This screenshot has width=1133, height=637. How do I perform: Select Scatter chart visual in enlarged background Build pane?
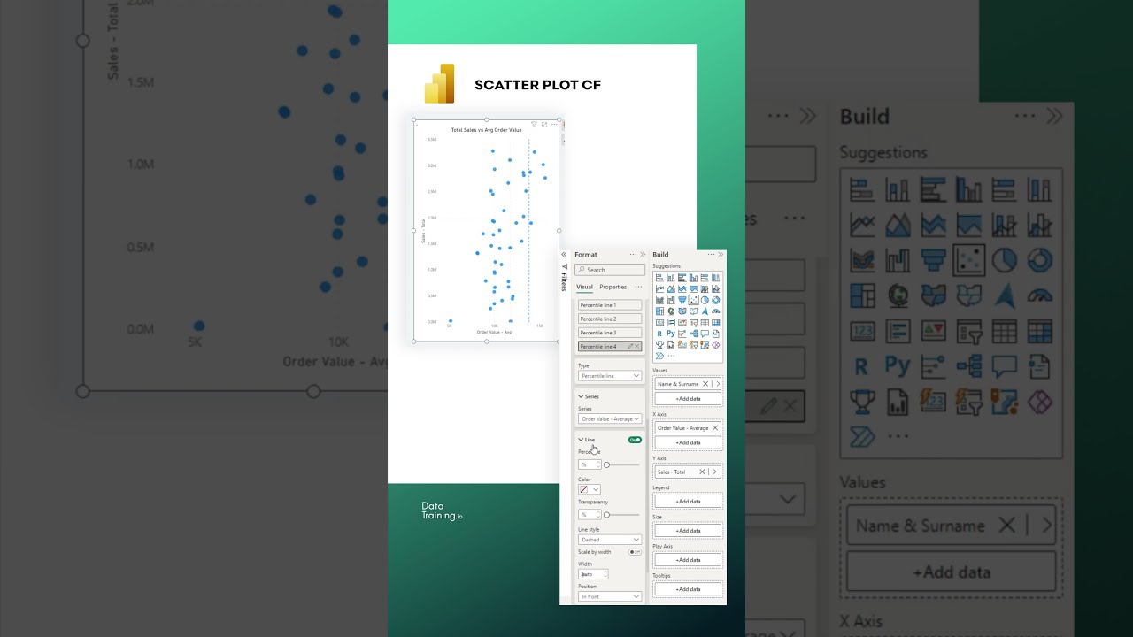click(968, 260)
